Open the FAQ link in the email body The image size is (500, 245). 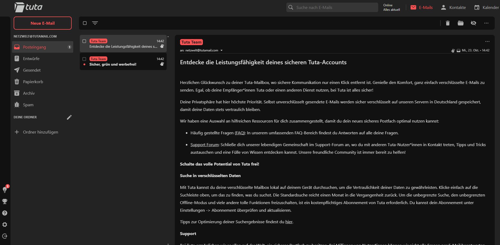pyautogui.click(x=240, y=133)
